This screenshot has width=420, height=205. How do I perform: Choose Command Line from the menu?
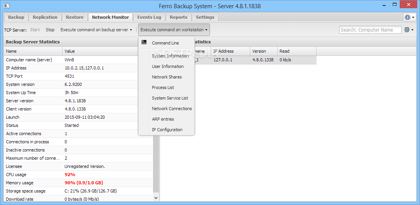pyautogui.click(x=166, y=43)
